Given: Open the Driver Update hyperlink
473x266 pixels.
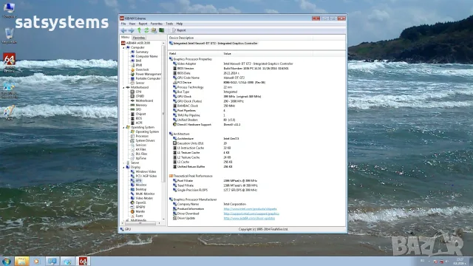Looking at the screenshot, I should [x=249, y=219].
